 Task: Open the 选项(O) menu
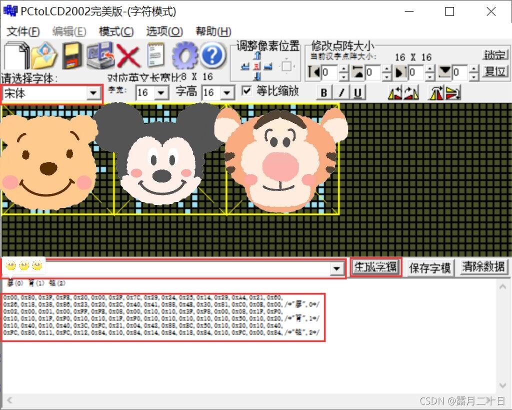coord(164,31)
